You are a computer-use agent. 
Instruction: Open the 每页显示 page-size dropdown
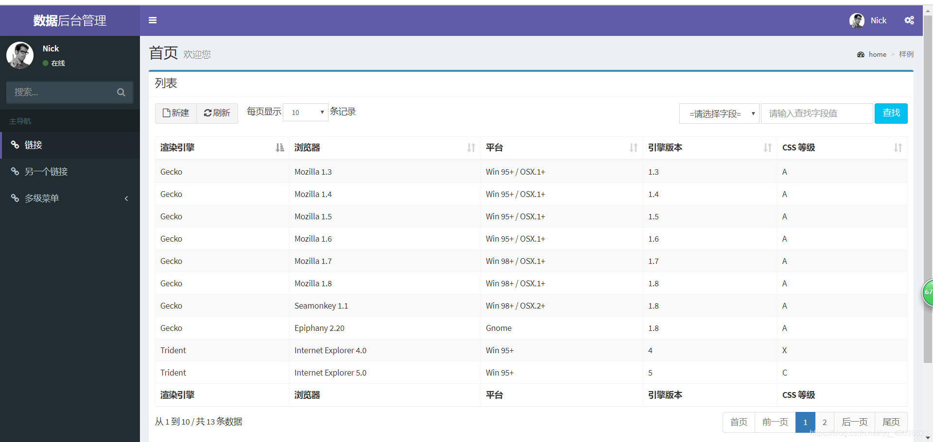[x=305, y=112]
